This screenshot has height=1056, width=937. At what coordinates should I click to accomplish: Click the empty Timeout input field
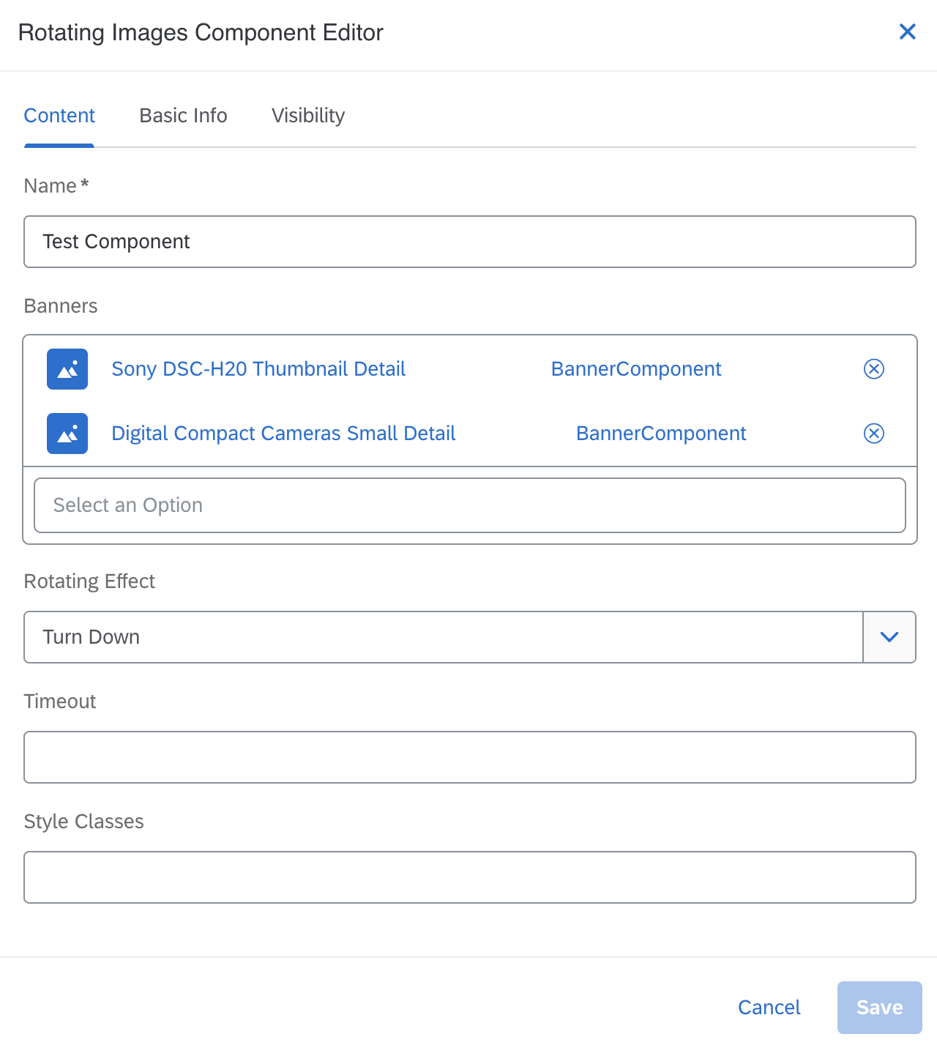click(x=470, y=757)
